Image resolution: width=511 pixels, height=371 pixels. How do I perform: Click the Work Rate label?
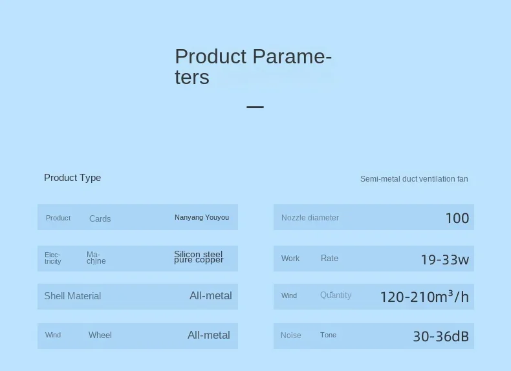click(x=310, y=259)
